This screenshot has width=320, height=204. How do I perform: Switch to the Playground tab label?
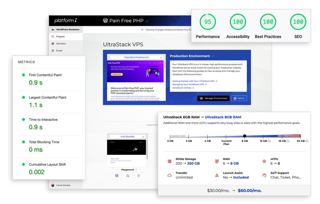[127, 170]
